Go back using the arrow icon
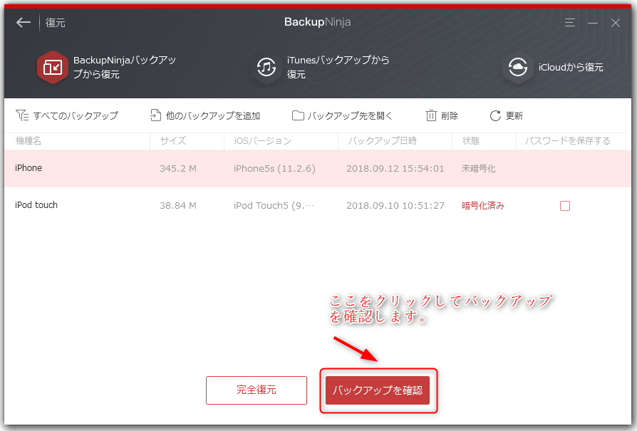Viewport: 637px width, 431px height. click(x=24, y=22)
